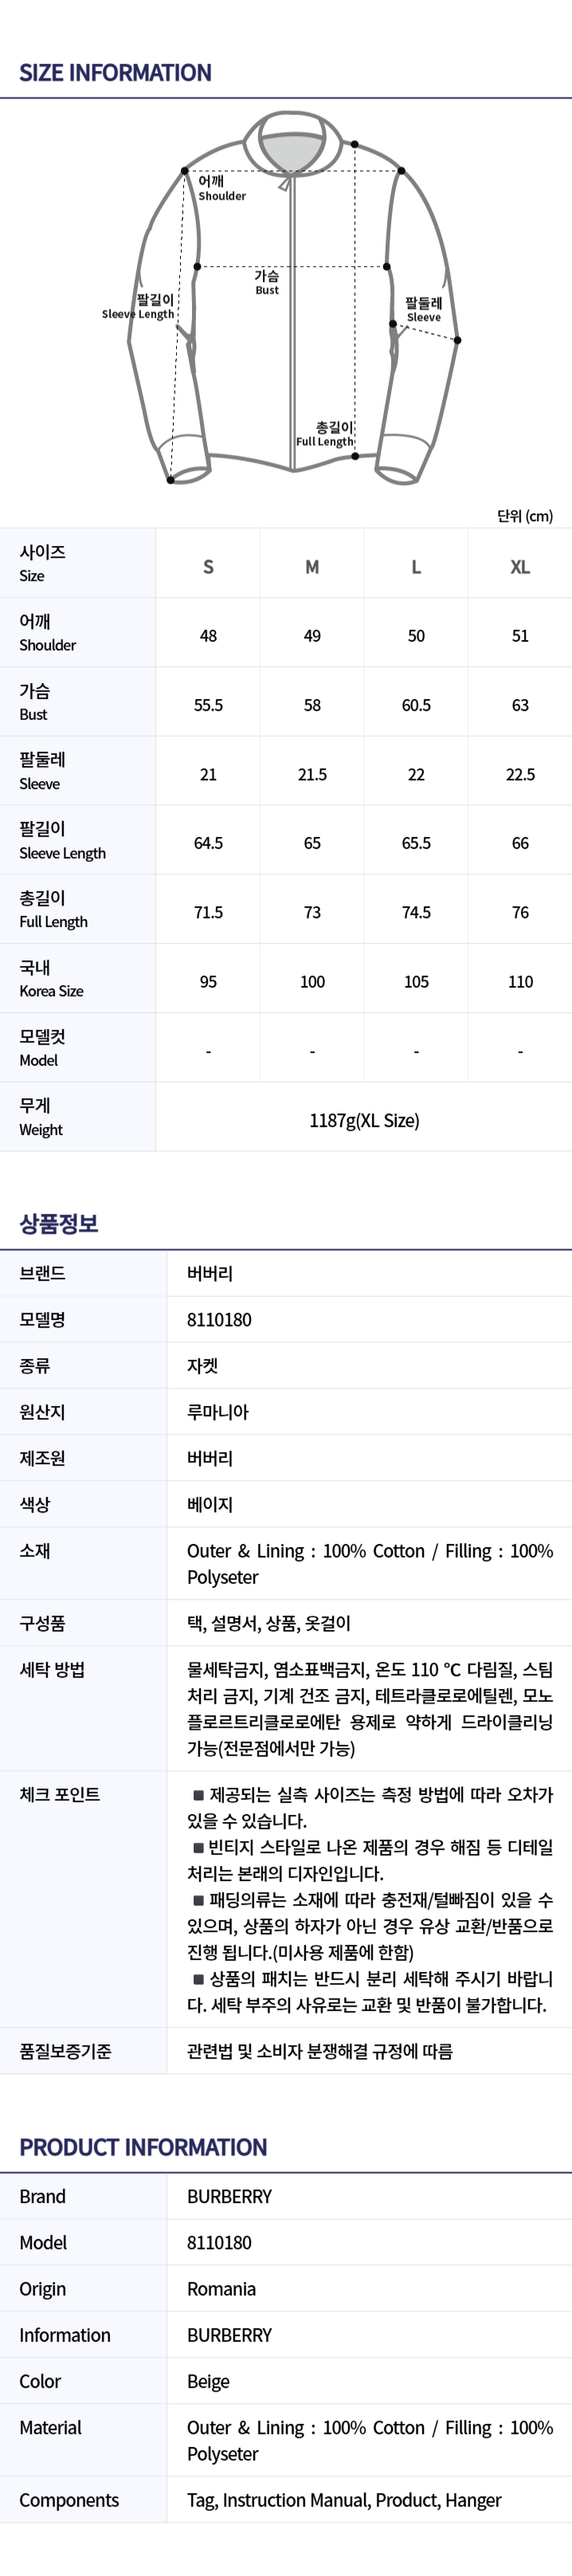The height and width of the screenshot is (2576, 572).
Task: Select the Shoulder label on the jacket diagram
Action: (x=221, y=188)
